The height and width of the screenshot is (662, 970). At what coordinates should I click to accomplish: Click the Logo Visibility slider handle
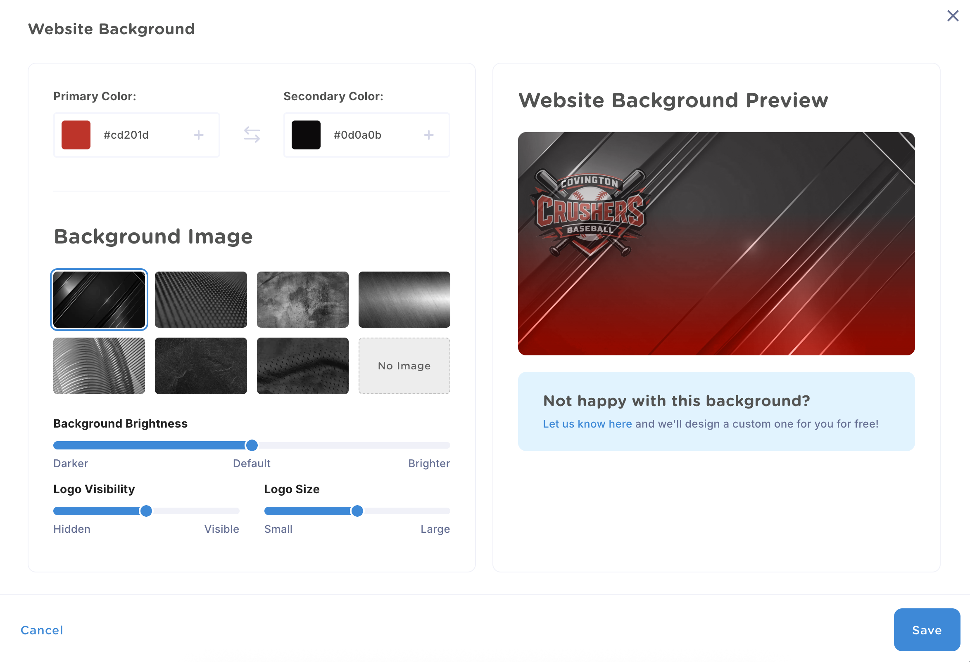[x=146, y=511]
